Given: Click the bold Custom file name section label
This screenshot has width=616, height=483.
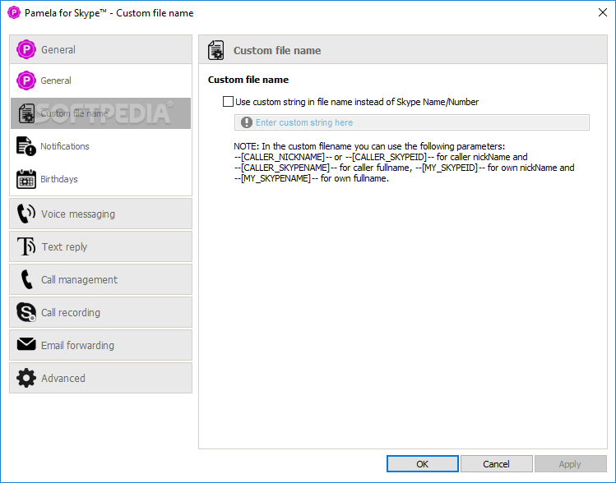Looking at the screenshot, I should tap(248, 80).
